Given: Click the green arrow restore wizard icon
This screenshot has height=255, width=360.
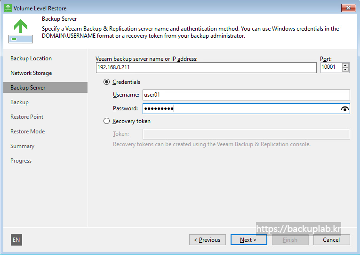Looking at the screenshot, I should click(x=21, y=31).
